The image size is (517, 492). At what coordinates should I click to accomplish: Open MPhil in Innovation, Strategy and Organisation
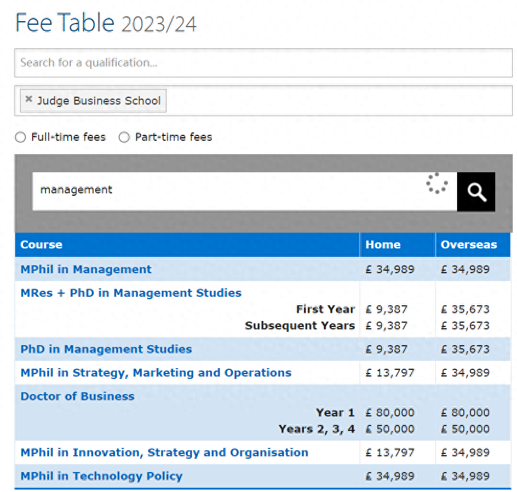(x=164, y=452)
